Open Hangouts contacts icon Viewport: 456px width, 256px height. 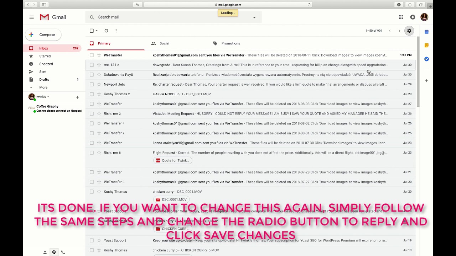[45, 252]
